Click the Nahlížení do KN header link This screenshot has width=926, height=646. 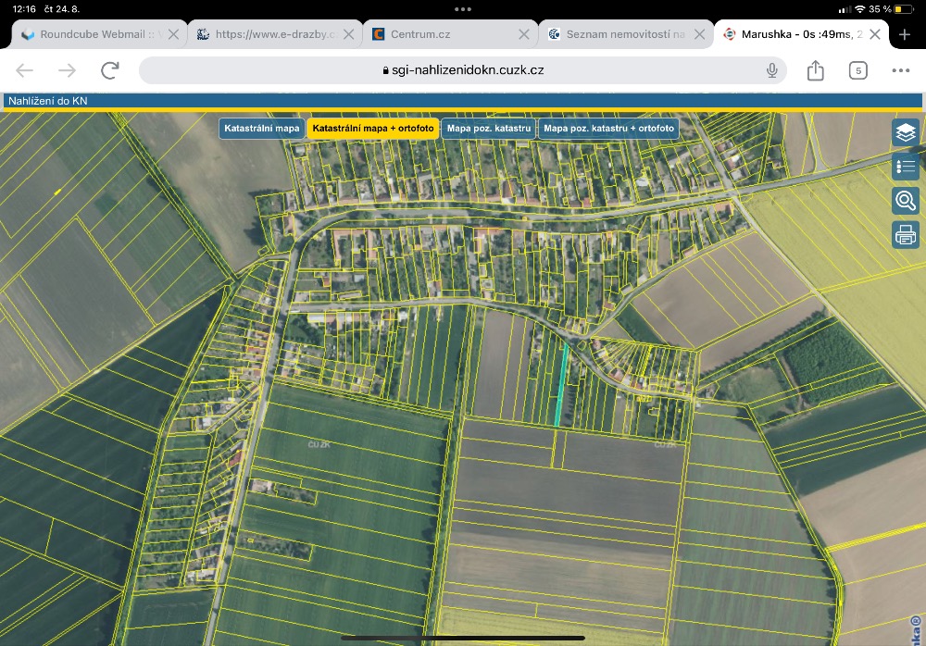coord(48,101)
